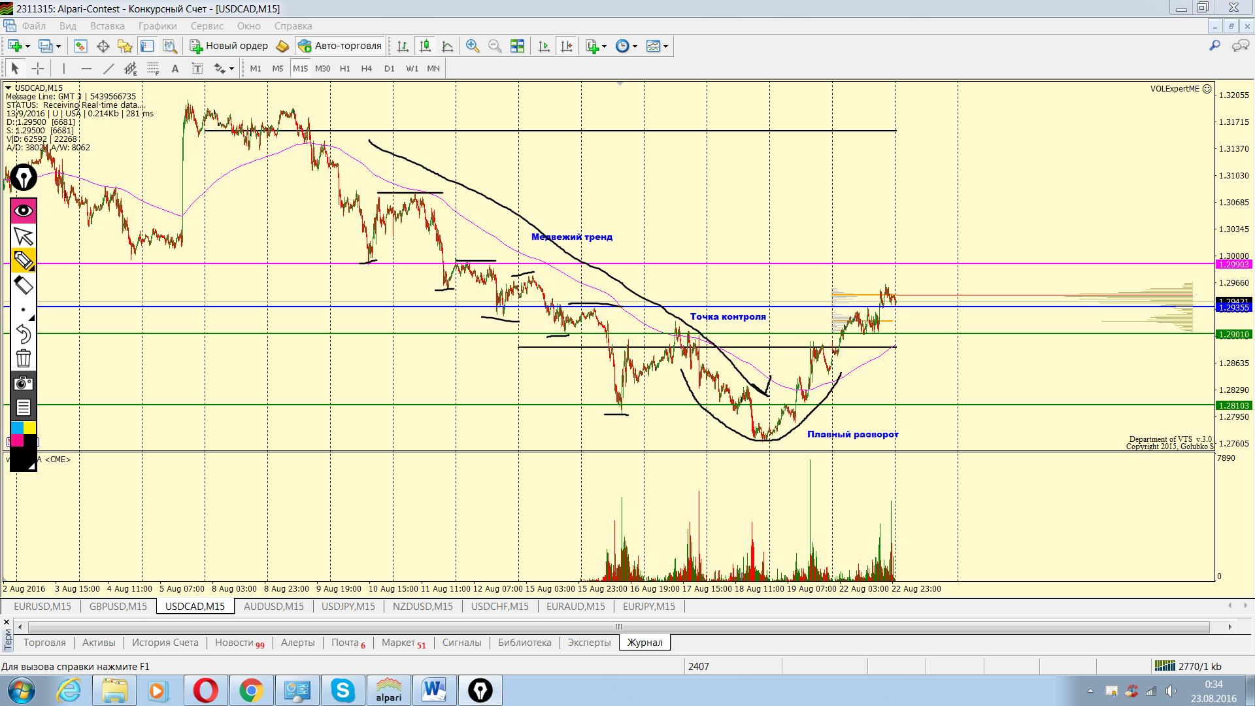Expand the periodicity clock dropdown
Image resolution: width=1255 pixels, height=706 pixels.
coord(635,46)
